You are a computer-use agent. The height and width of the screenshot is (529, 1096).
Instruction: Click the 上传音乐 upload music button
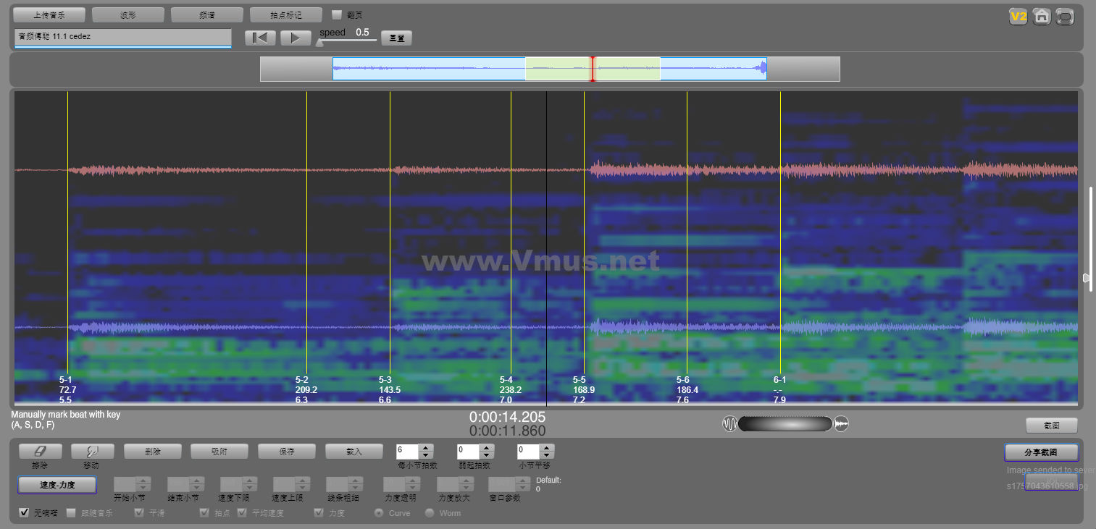[x=49, y=15]
